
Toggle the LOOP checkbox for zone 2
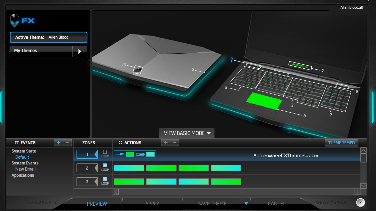click(x=105, y=165)
